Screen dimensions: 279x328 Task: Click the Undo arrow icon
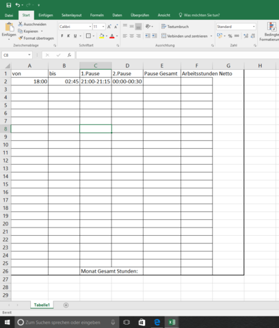(x=18, y=5)
